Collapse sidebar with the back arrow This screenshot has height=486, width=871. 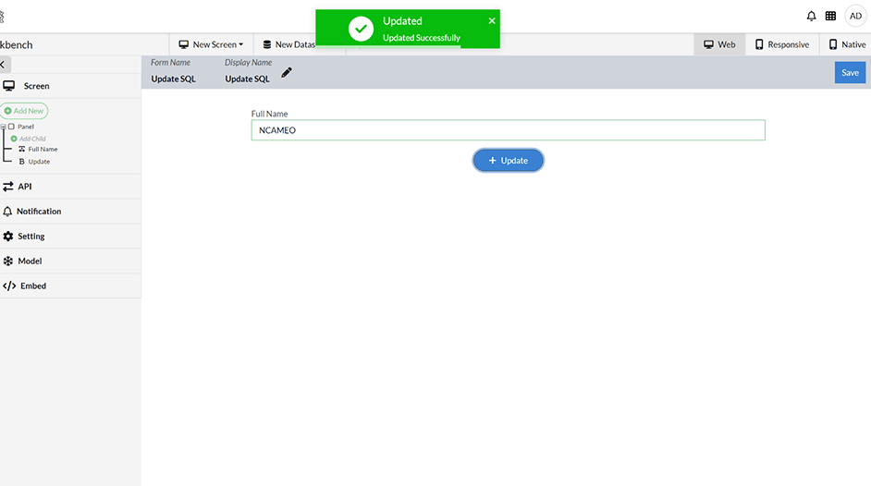4,65
